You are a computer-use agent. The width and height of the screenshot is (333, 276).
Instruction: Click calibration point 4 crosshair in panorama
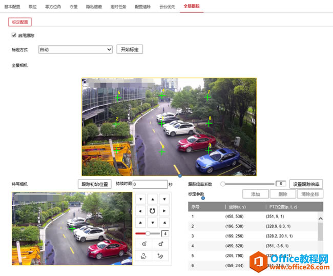pyautogui.click(x=162, y=95)
